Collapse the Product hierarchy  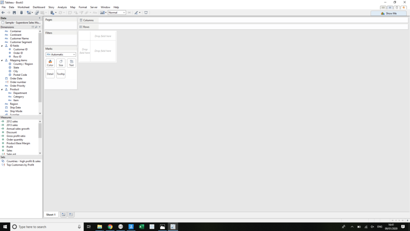(2, 89)
